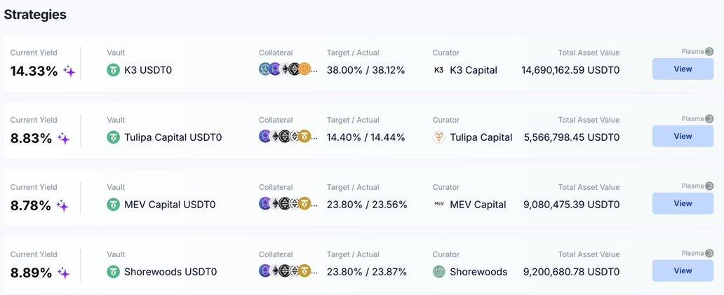Select the Shorewoods USDT0 vault name
724x295 pixels.
(170, 272)
